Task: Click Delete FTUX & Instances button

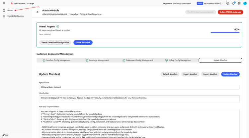Action: 230,12
